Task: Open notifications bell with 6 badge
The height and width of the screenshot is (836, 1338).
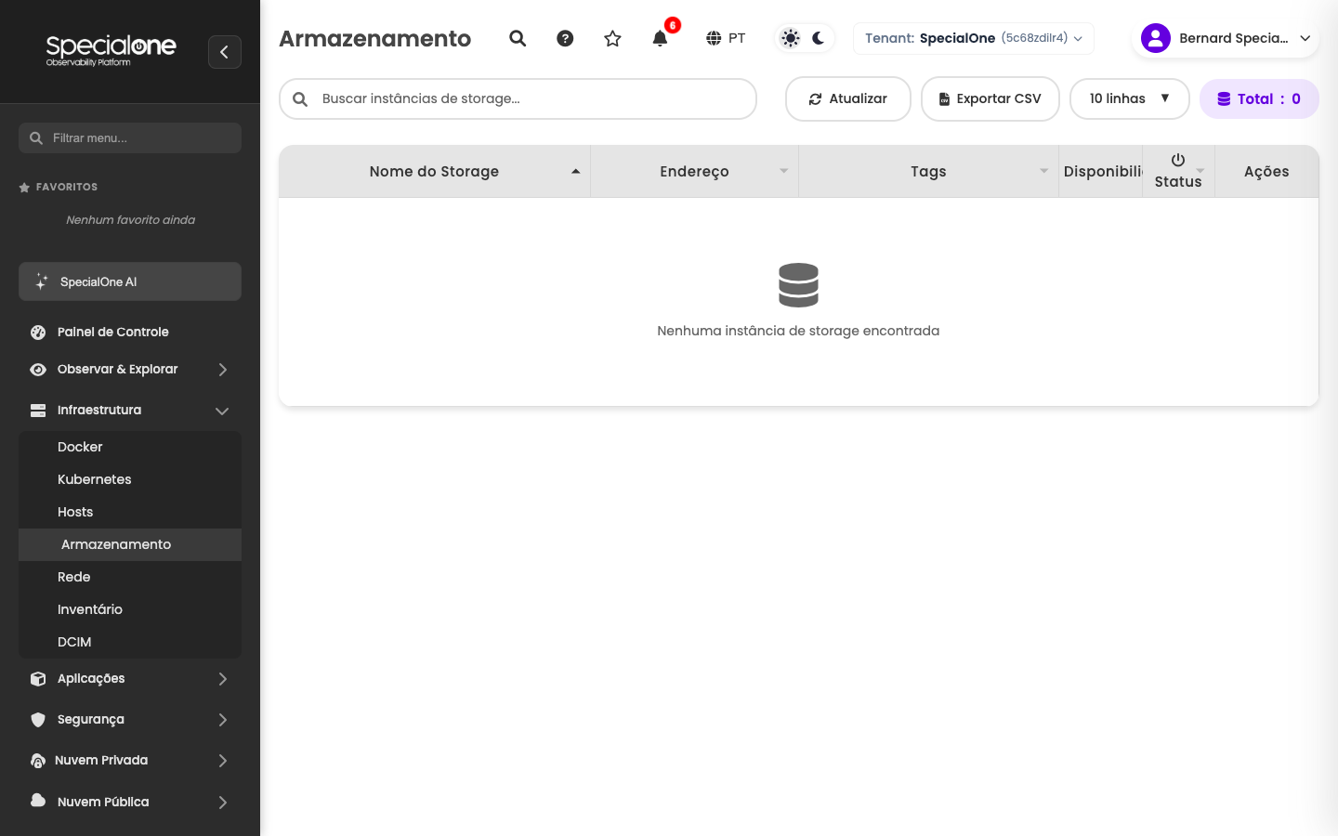Action: tap(661, 38)
